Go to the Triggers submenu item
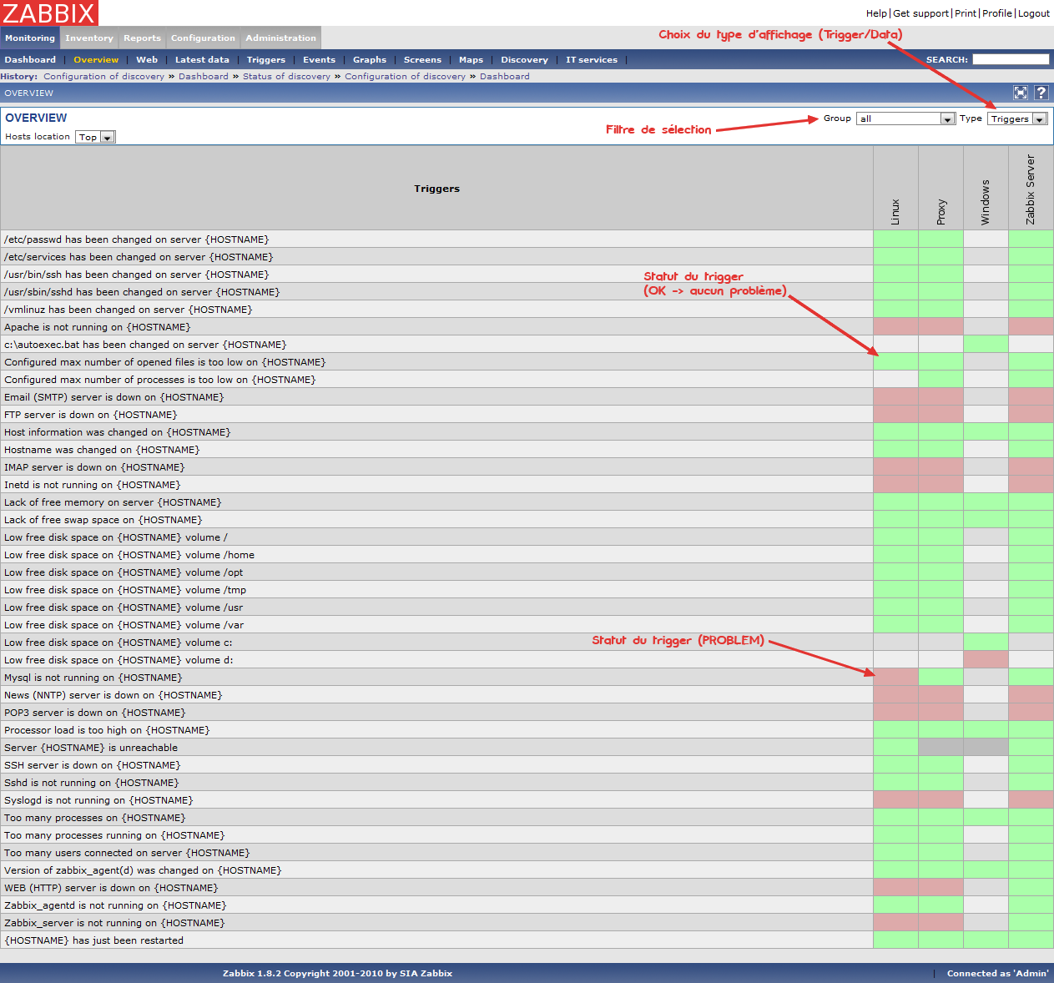The width and height of the screenshot is (1054, 983). (x=265, y=60)
